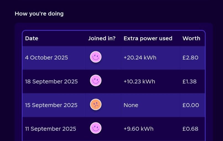Click the smiley face for 18 September 2025

(96, 81)
